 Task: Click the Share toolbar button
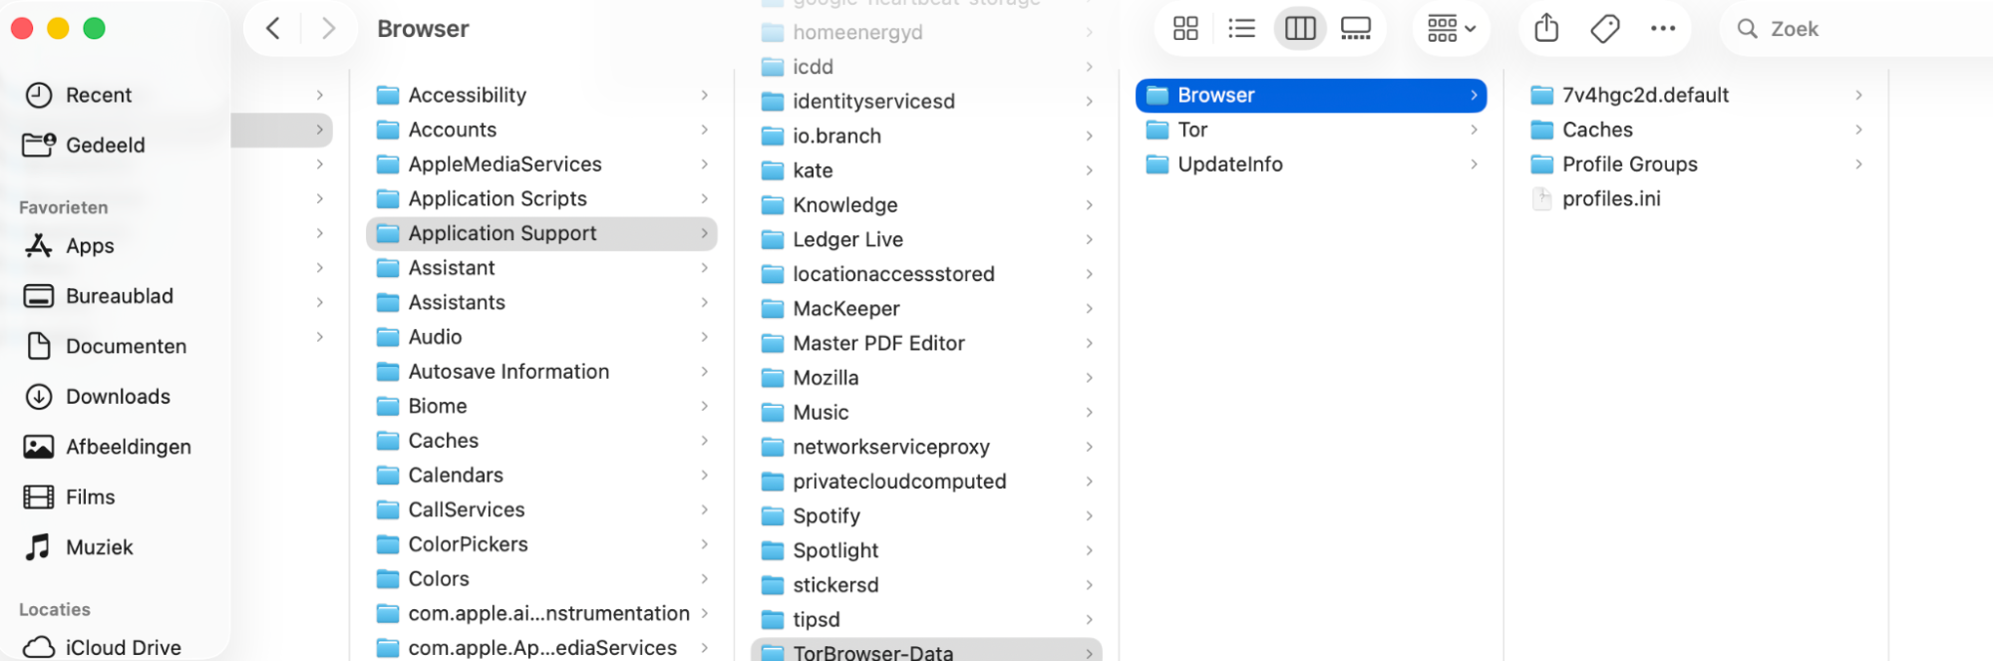tap(1546, 29)
